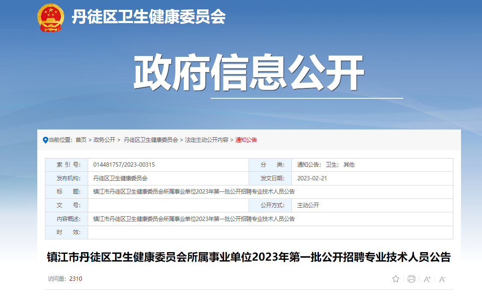Screen dimensions: 482x297
Task: Click the star favorite icon
Action: coord(396,279)
